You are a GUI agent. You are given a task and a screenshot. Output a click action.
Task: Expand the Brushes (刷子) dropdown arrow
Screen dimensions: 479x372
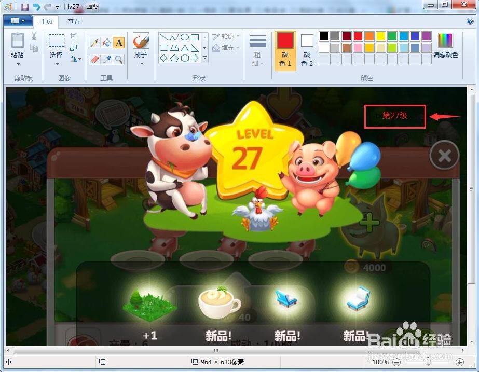[142, 63]
